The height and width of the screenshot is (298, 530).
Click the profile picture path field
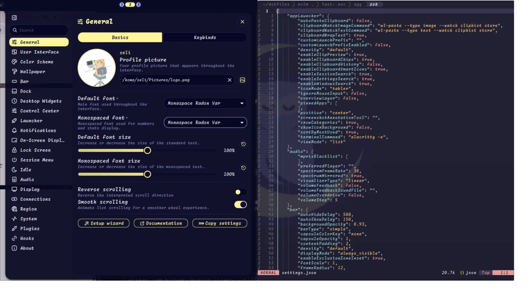177,80
